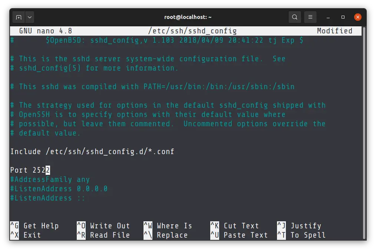Open the terminal search tool
This screenshot has width=376, height=251.
click(x=295, y=17)
